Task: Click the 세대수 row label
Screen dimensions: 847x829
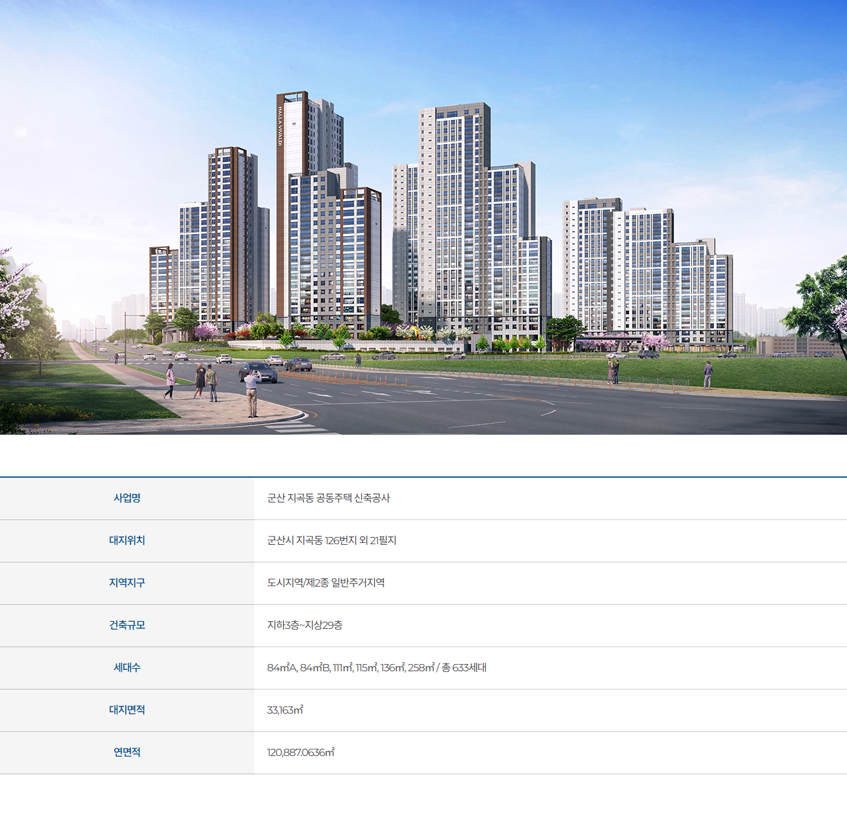Action: point(127,667)
